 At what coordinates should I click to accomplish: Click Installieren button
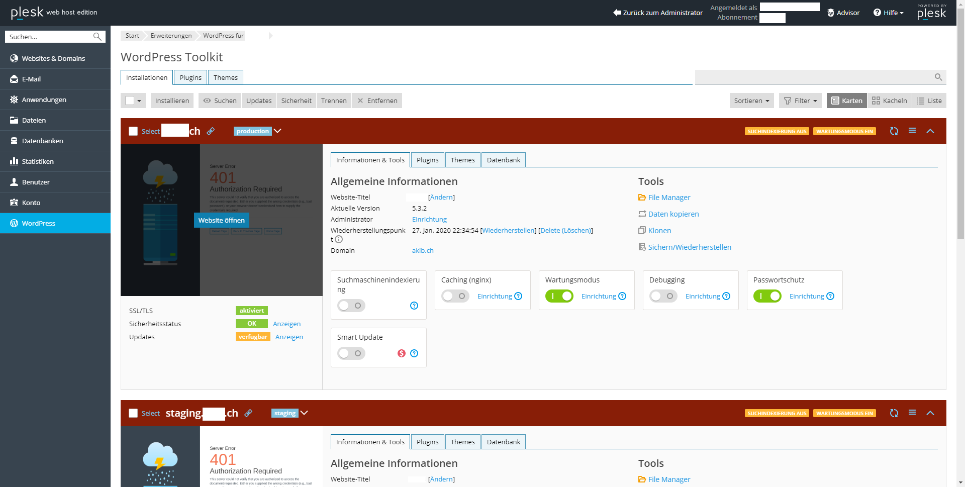coord(172,101)
